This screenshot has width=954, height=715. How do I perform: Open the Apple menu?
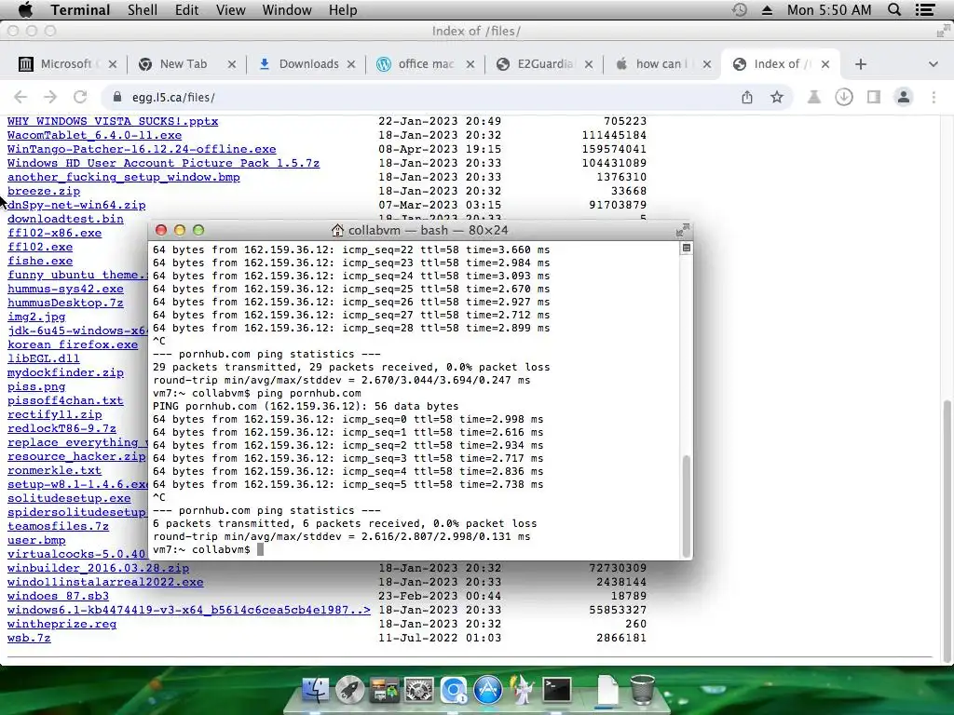click(x=25, y=9)
